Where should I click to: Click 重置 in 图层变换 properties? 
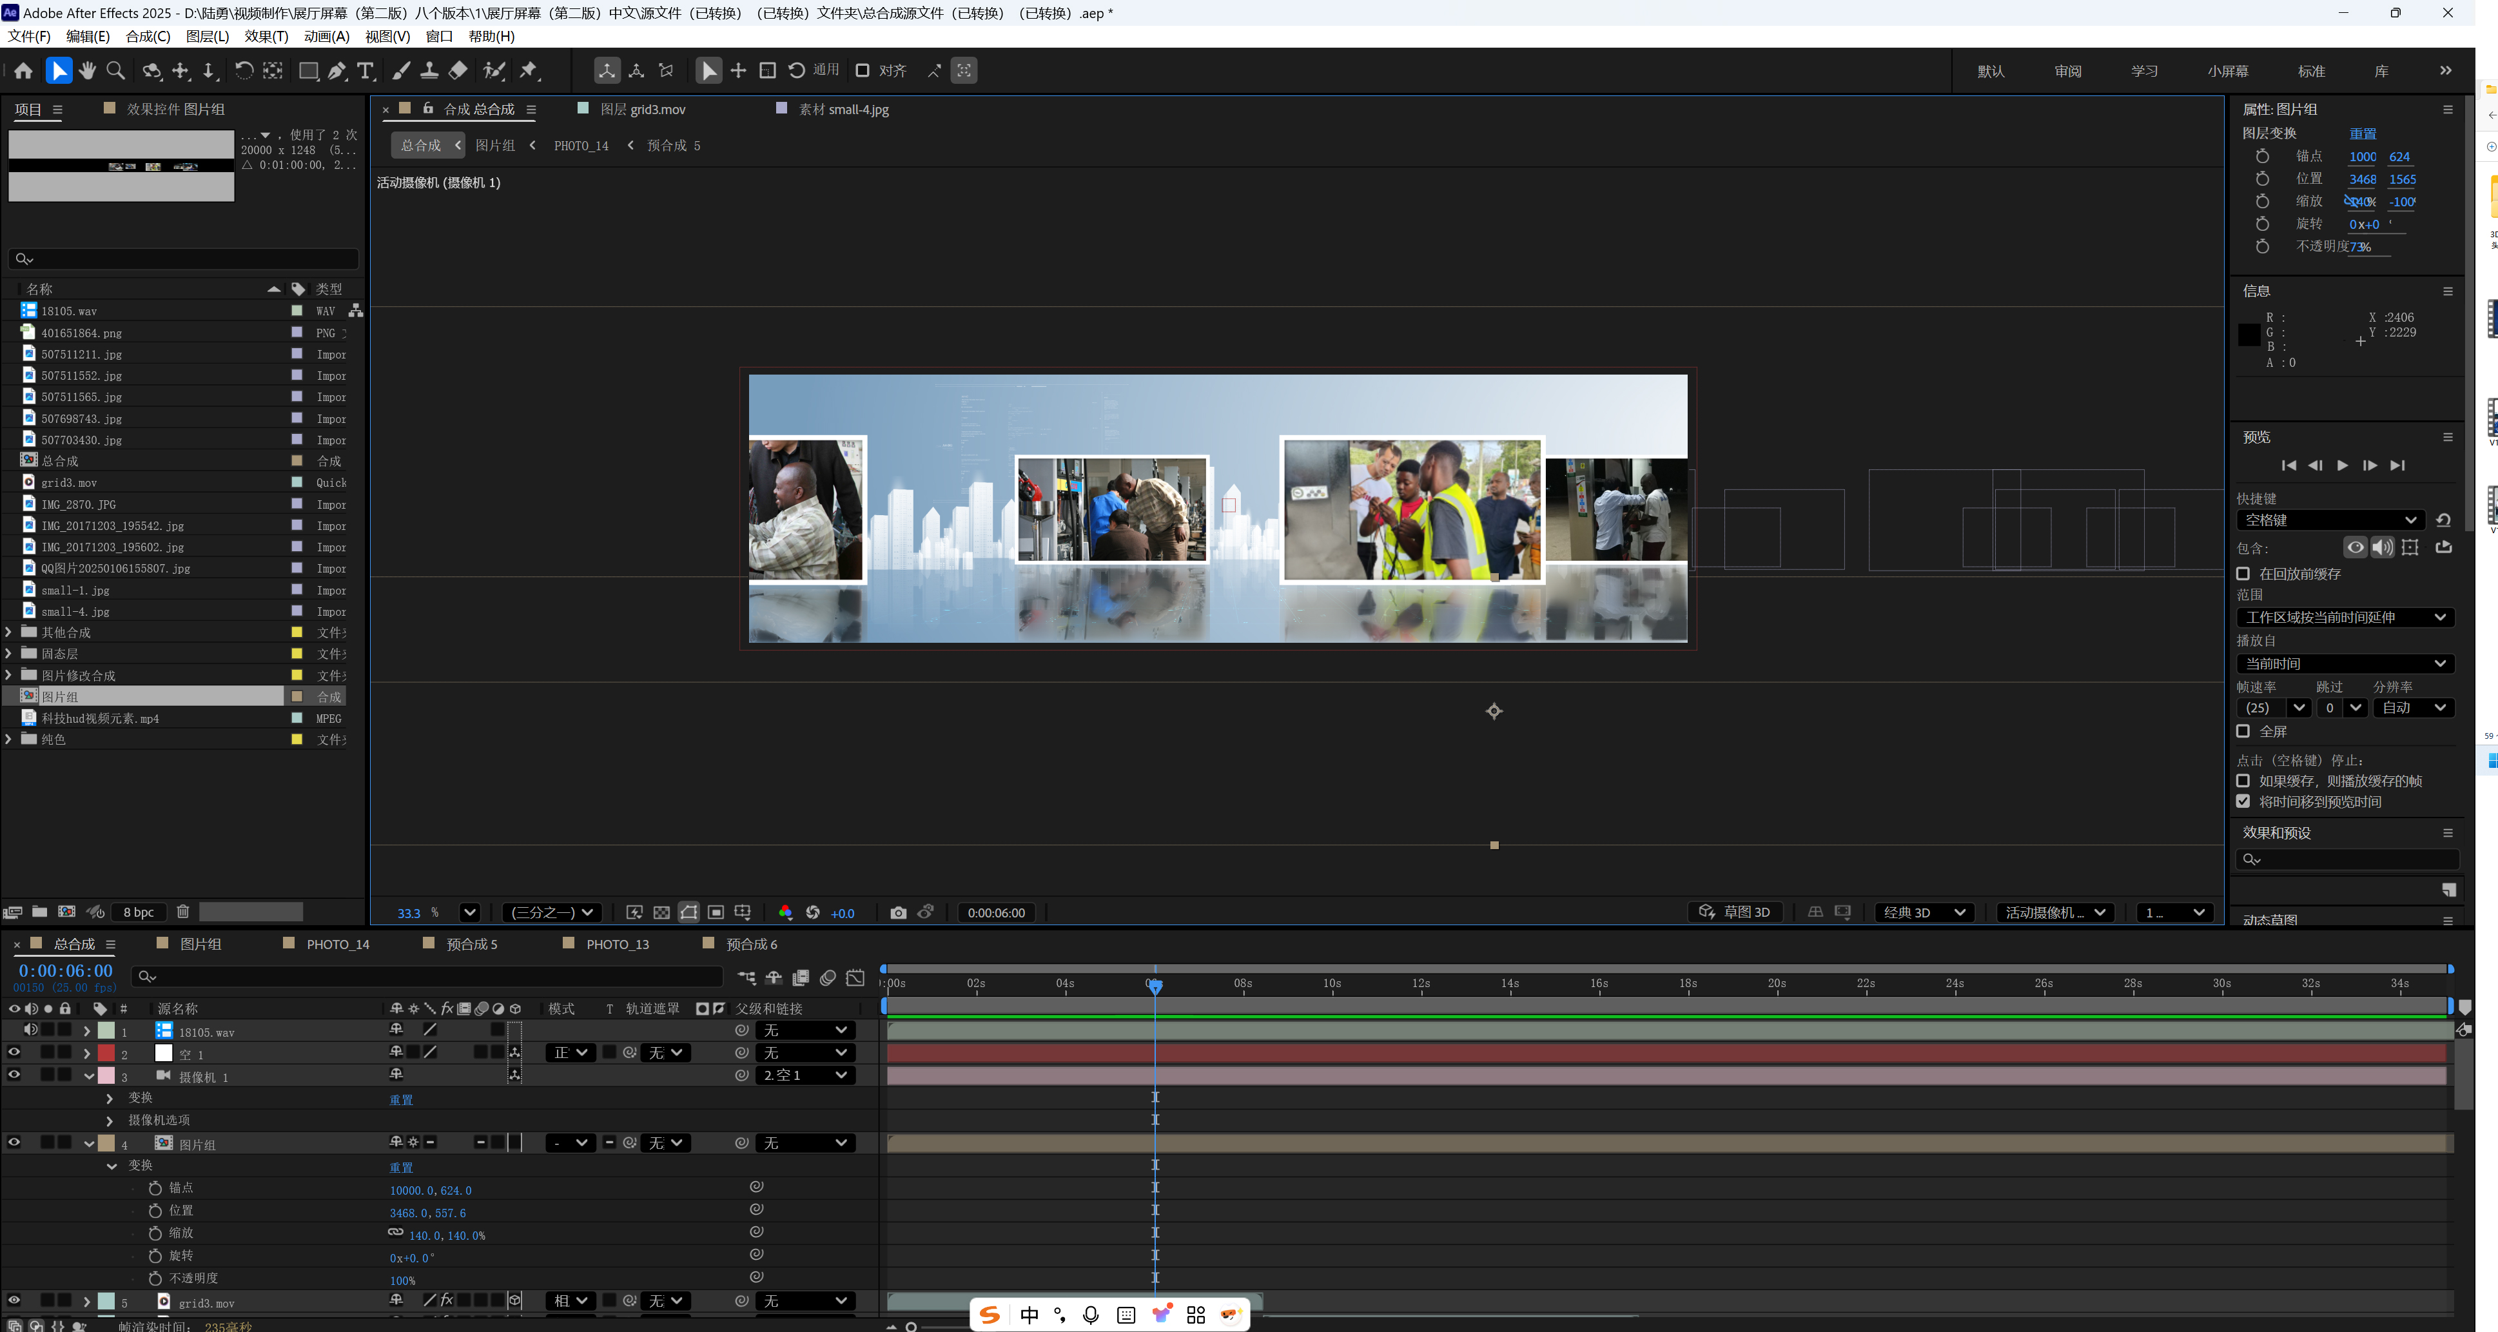point(2362,134)
